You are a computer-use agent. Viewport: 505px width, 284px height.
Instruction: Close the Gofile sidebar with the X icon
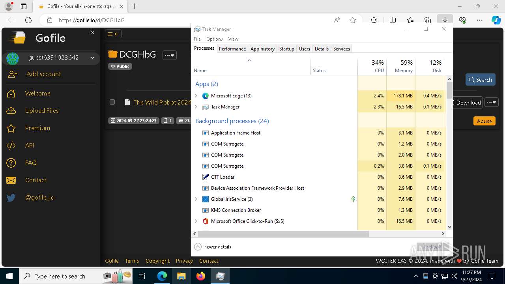[x=92, y=32]
